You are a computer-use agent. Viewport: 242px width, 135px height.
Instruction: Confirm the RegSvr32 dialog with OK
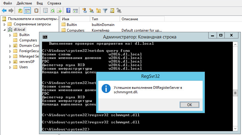[189, 105]
